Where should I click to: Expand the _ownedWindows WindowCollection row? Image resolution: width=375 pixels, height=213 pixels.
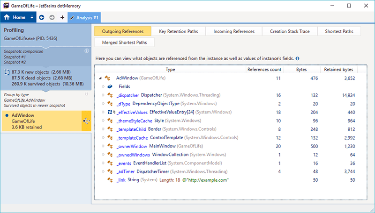[103, 155]
